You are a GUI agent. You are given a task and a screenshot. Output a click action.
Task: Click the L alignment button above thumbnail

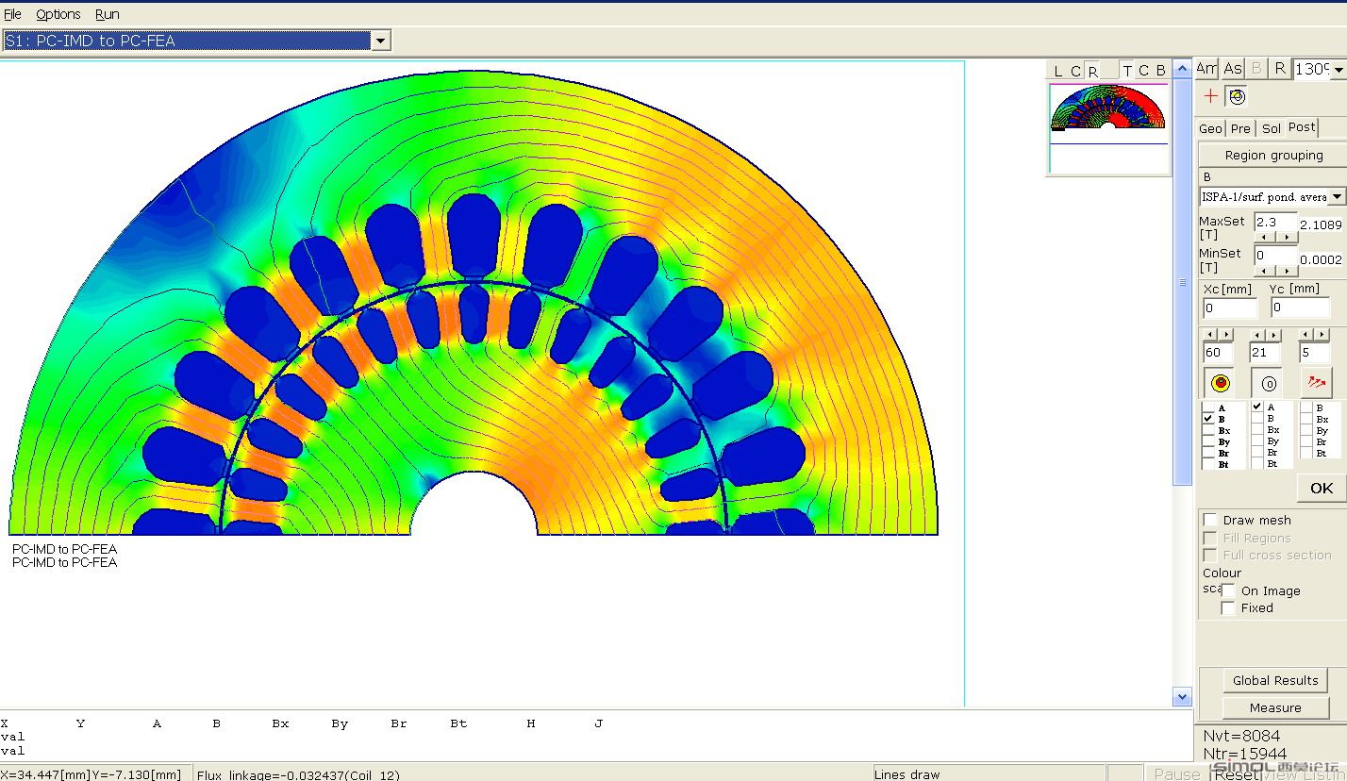click(1057, 71)
